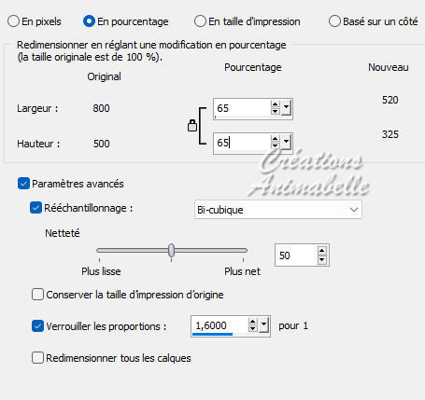Disable the Rééchantillonnage checkbox

[35, 208]
